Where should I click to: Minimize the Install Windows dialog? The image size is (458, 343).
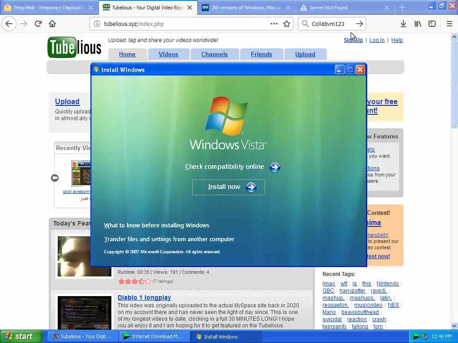(339, 70)
